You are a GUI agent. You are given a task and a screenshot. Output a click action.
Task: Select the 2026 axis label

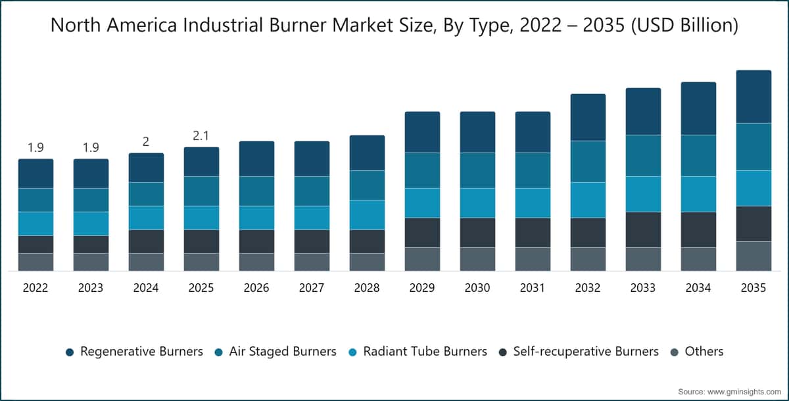point(256,289)
